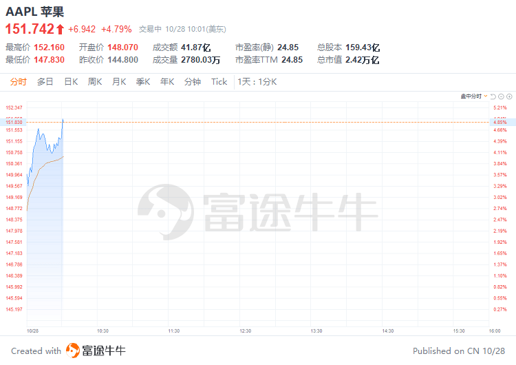Click the current price 151.742
The width and height of the screenshot is (516, 365).
(30, 29)
